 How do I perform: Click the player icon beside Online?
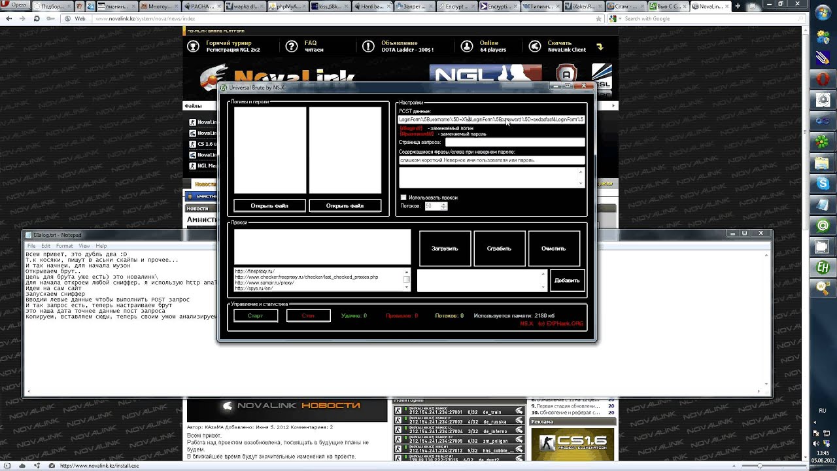pyautogui.click(x=467, y=46)
